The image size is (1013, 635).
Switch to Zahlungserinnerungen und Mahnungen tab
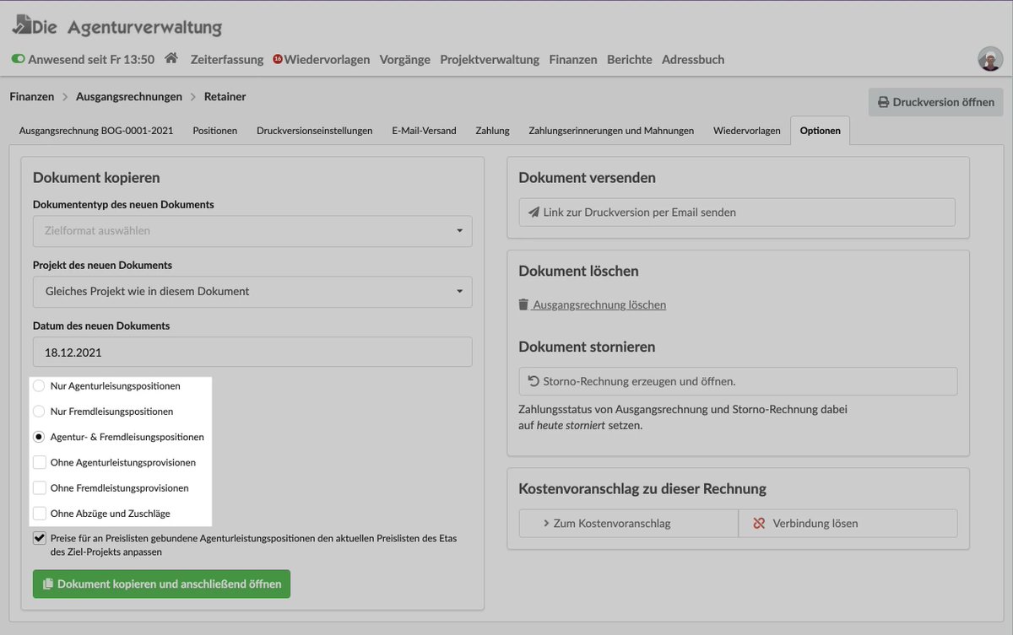click(x=611, y=131)
